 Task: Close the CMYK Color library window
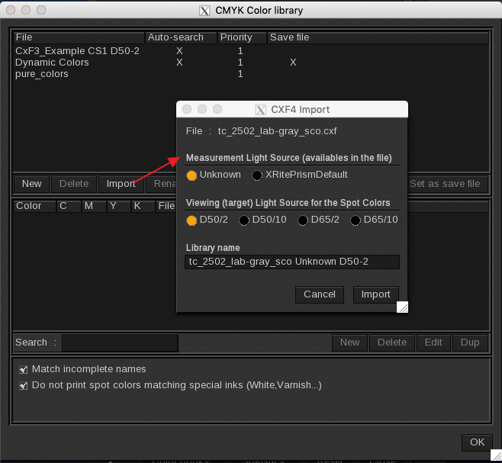[11, 10]
